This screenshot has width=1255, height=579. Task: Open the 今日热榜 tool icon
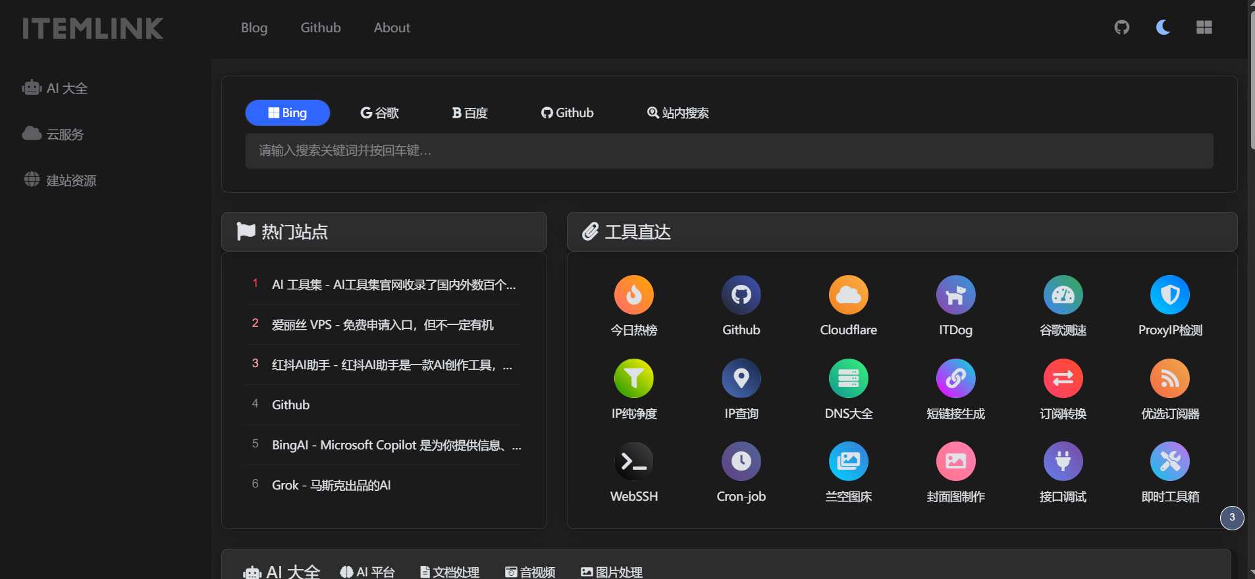[634, 295]
